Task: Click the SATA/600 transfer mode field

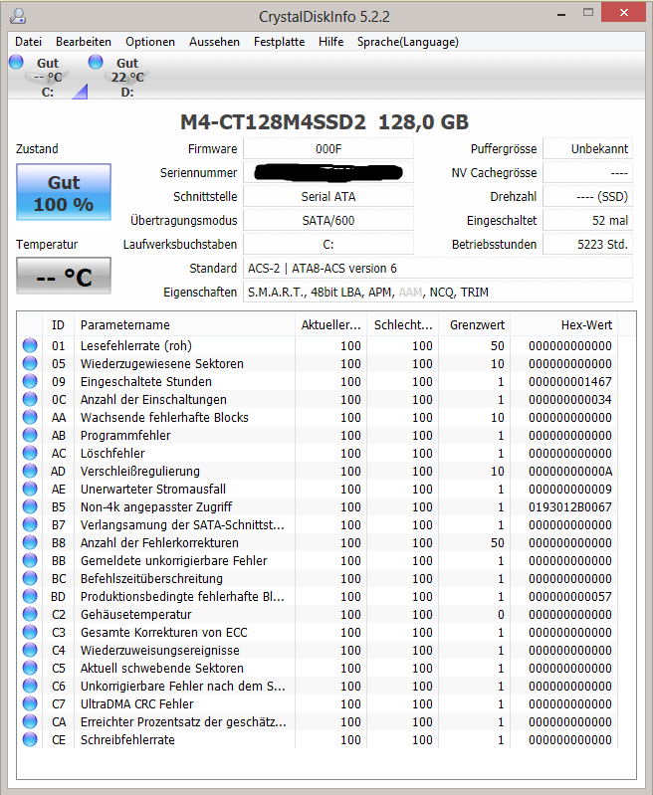Action: [328, 221]
